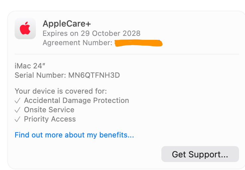Click the 'Expires on' label text

(x=60, y=34)
